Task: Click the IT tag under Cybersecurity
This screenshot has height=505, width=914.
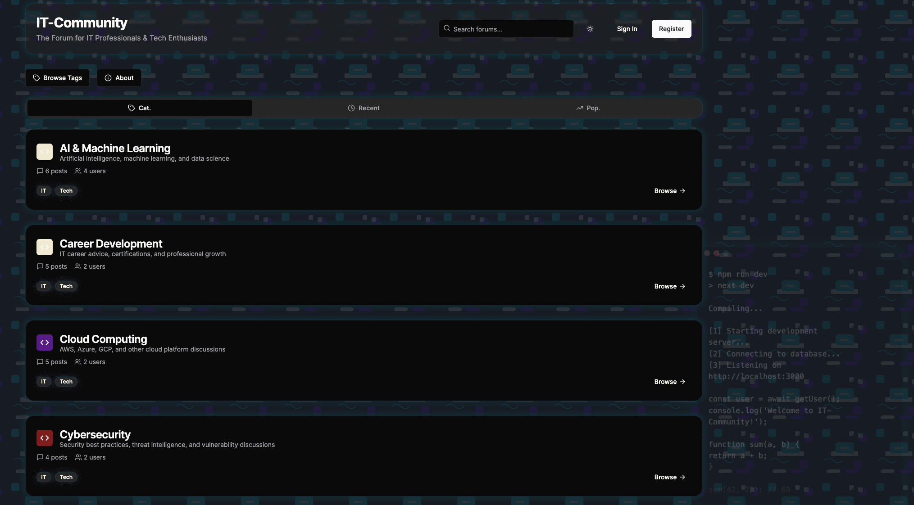Action: click(44, 477)
